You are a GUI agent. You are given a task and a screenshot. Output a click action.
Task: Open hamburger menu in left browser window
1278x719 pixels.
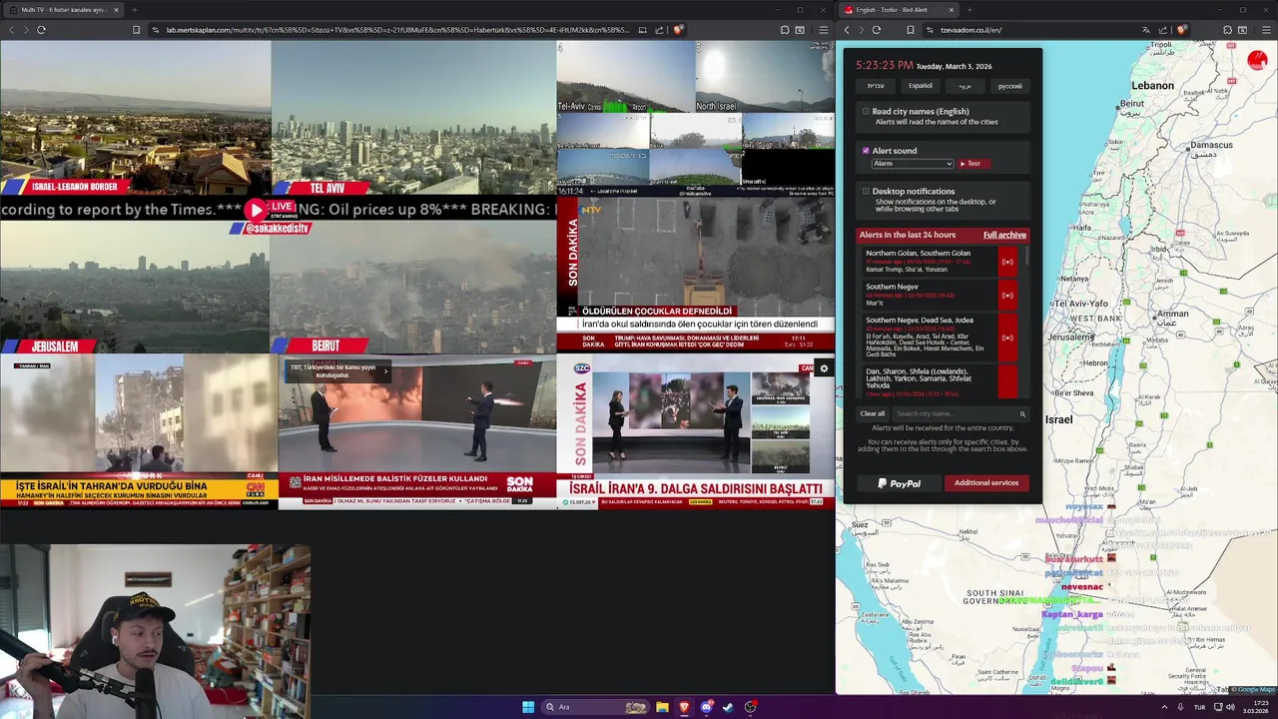pos(823,30)
